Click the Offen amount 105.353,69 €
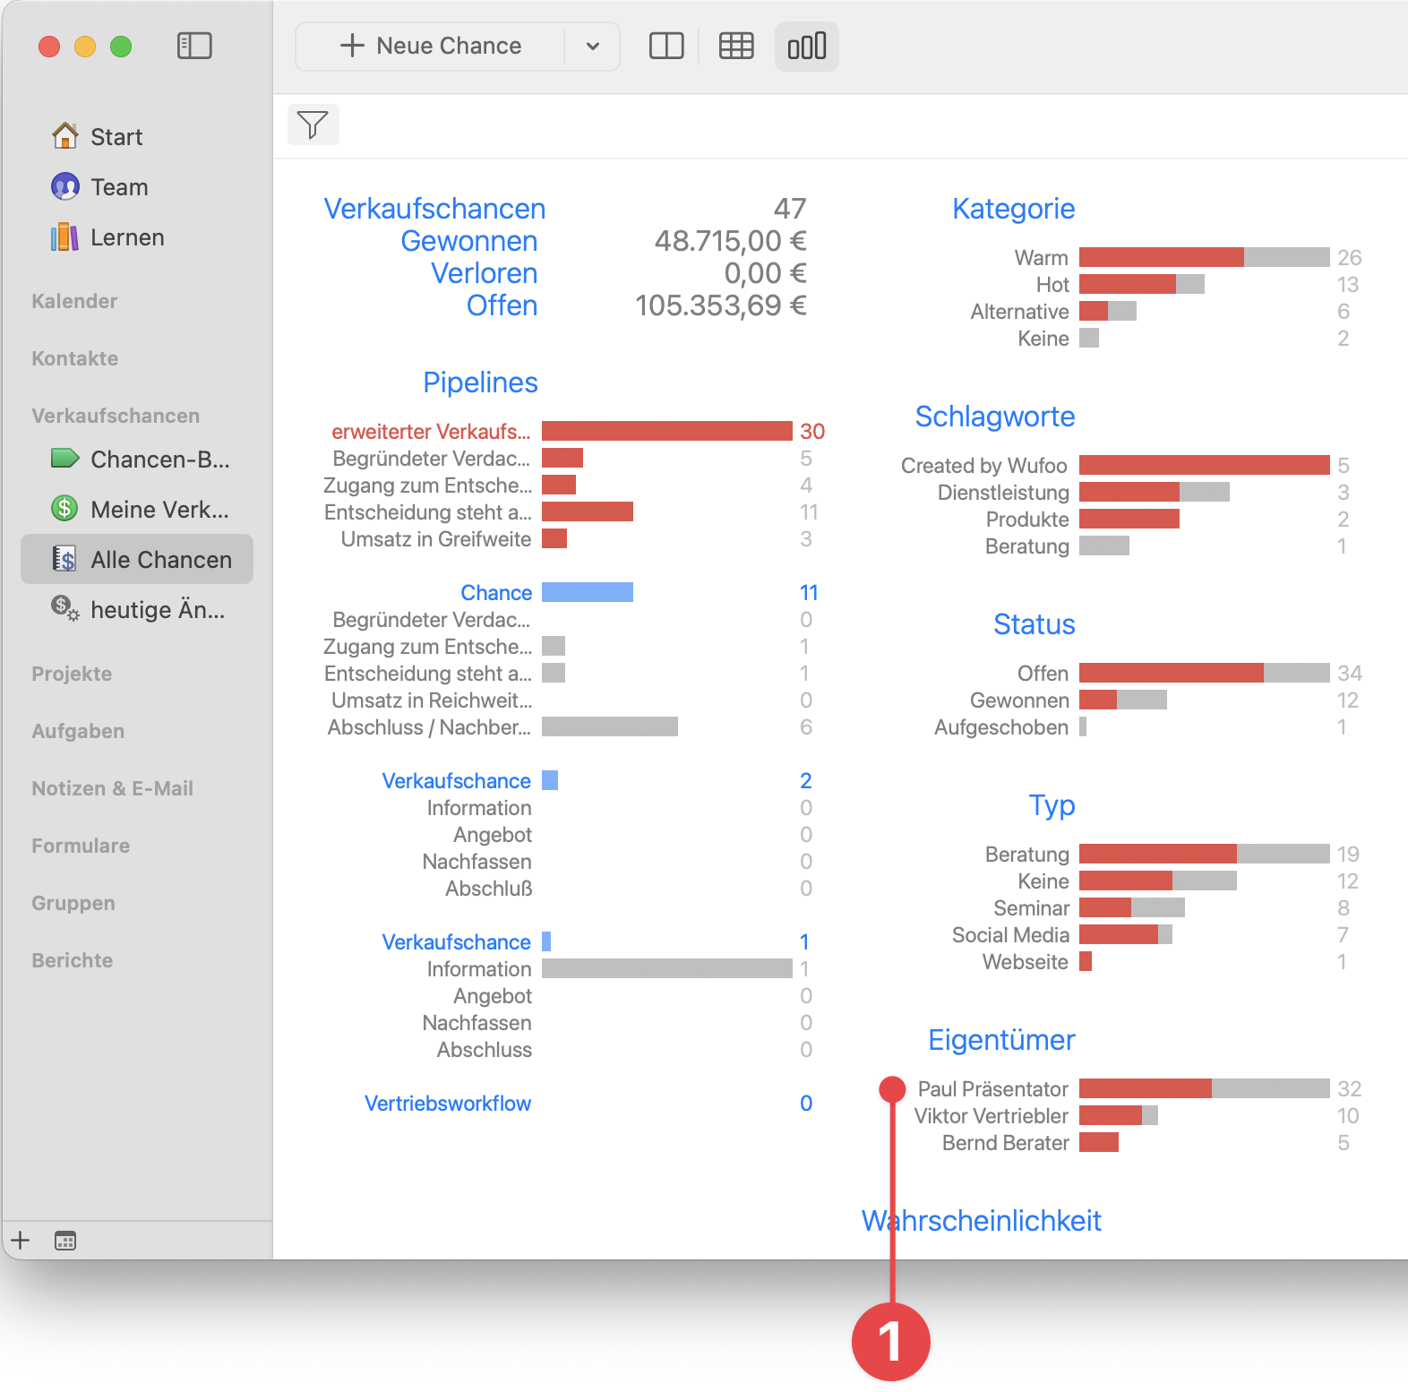Viewport: 1408px width, 1392px height. tap(720, 305)
